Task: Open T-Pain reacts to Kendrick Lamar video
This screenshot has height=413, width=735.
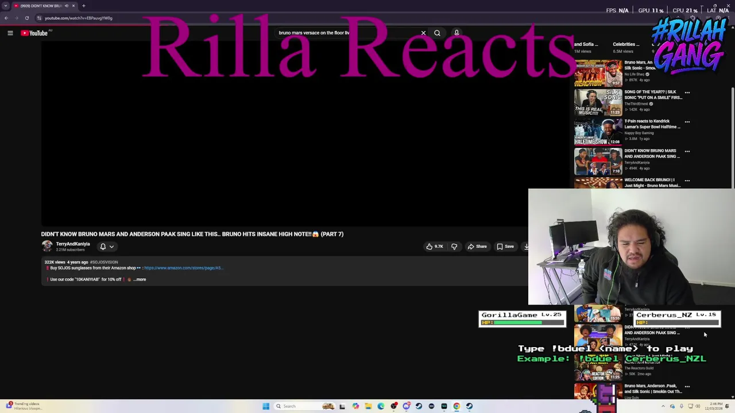Action: coord(652,124)
